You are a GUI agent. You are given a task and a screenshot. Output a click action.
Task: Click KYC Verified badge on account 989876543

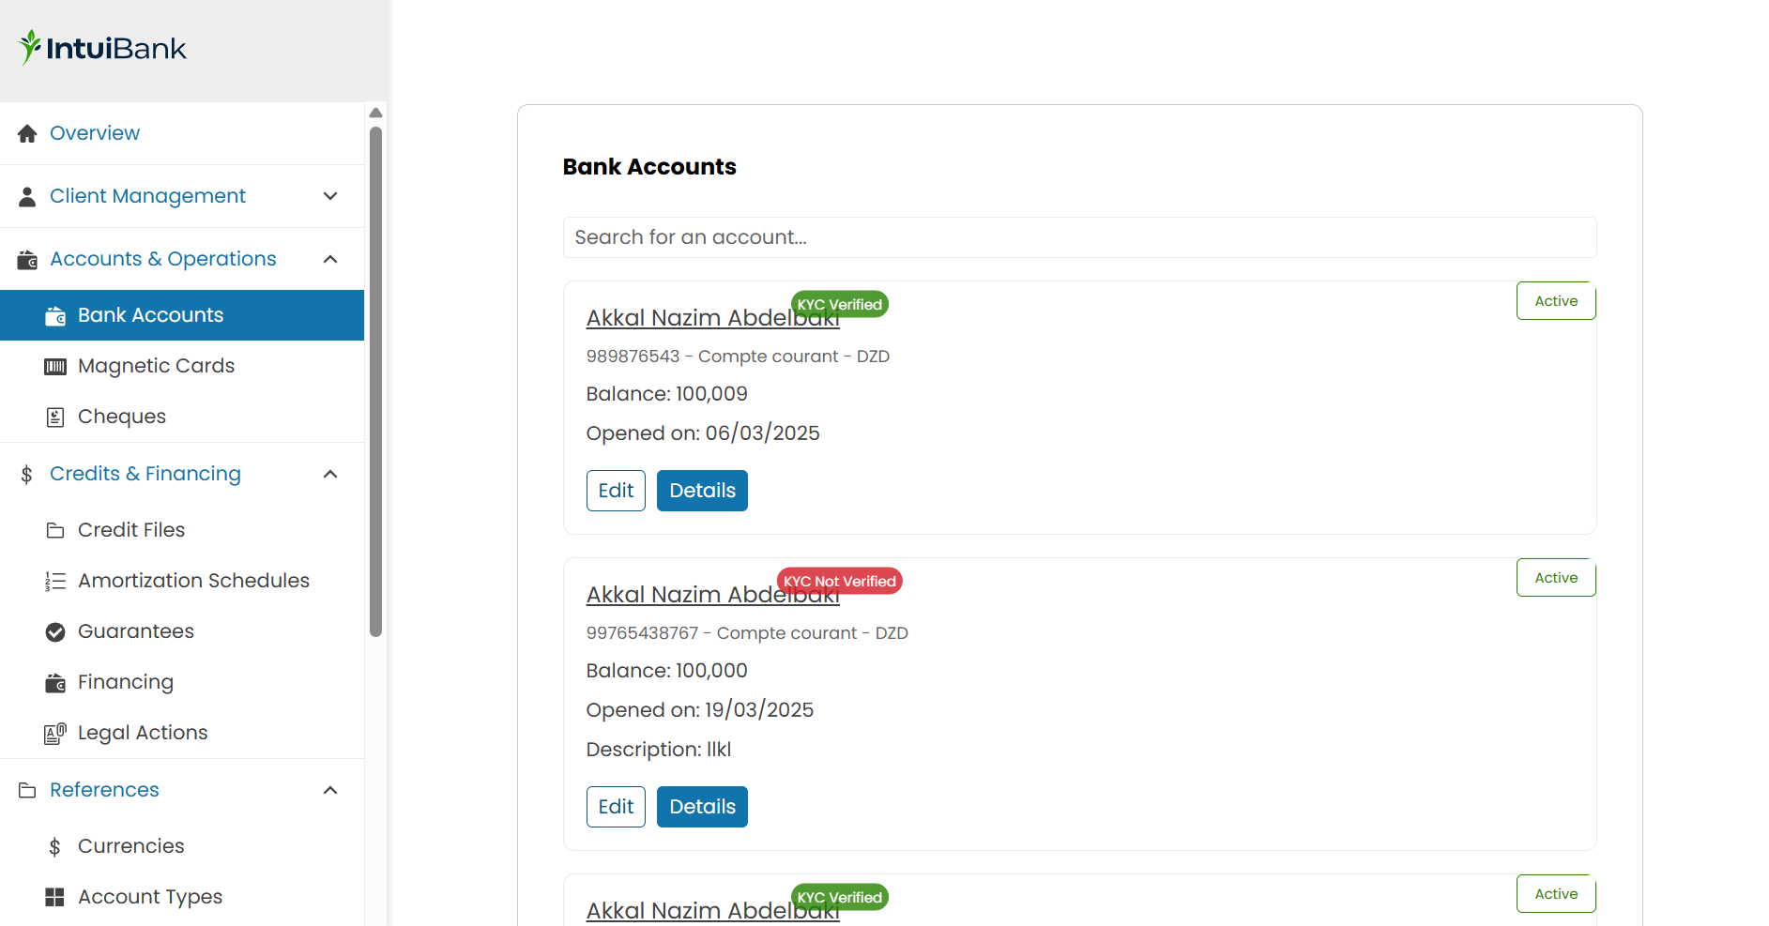840,304
